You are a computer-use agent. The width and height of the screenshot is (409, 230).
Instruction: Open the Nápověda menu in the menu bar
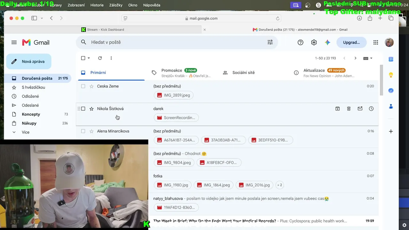tap(152, 5)
